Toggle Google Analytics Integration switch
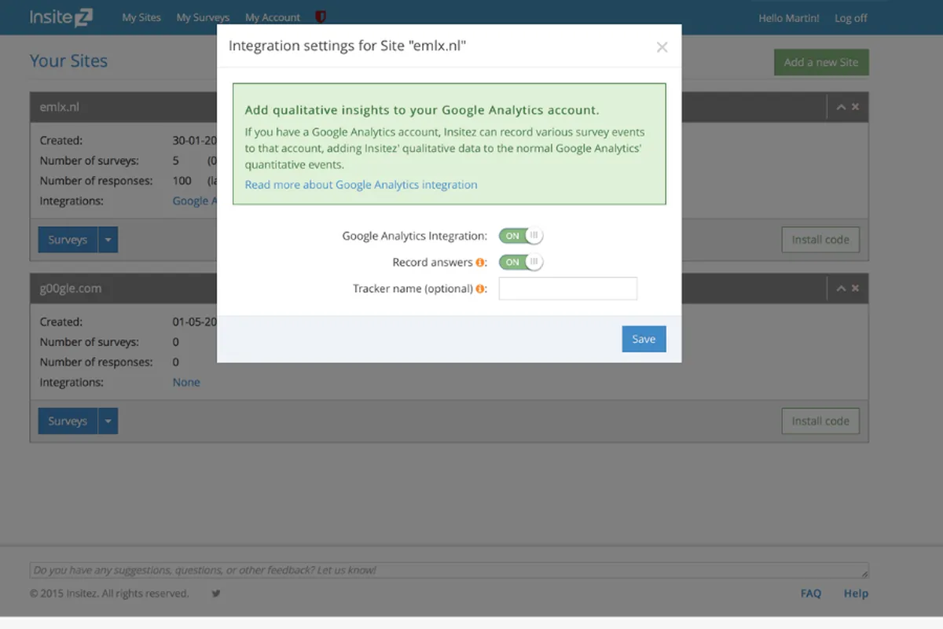The height and width of the screenshot is (629, 943). (x=520, y=236)
